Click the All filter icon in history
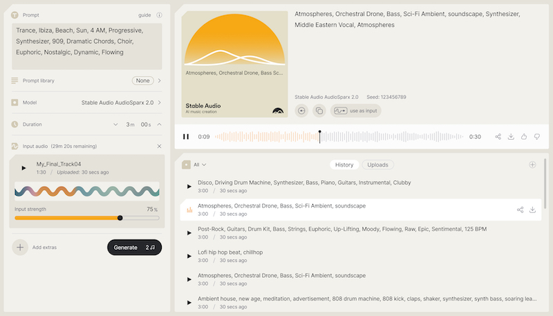553x316 pixels. coord(186,165)
